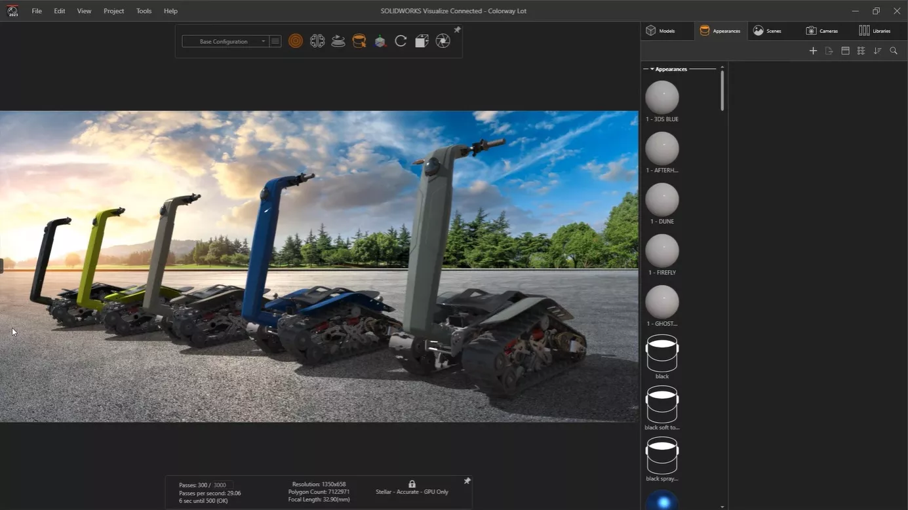Click the scroll-up arrow in appearances list
The width and height of the screenshot is (908, 510).
tap(722, 67)
